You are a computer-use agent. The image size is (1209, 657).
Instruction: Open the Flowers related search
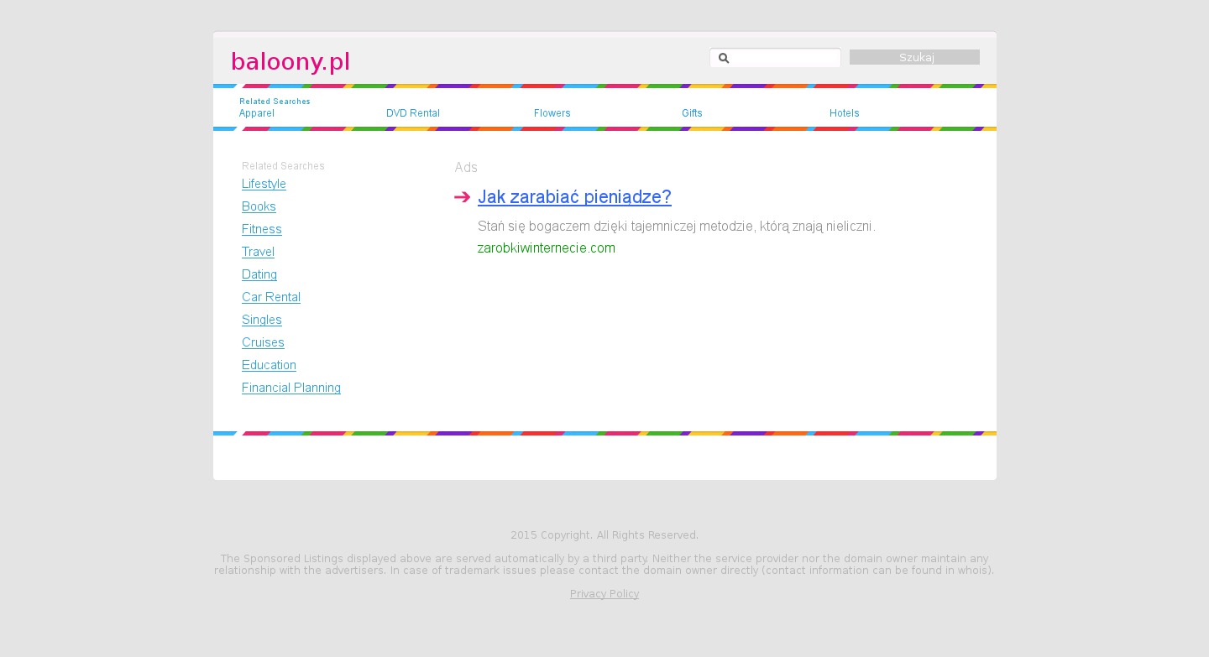(x=552, y=113)
